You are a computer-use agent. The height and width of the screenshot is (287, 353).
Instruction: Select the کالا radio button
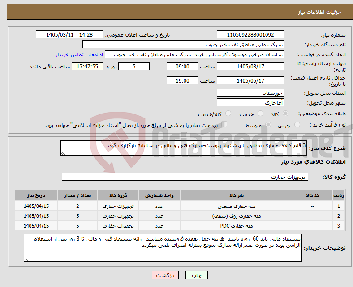[x=285, y=114]
